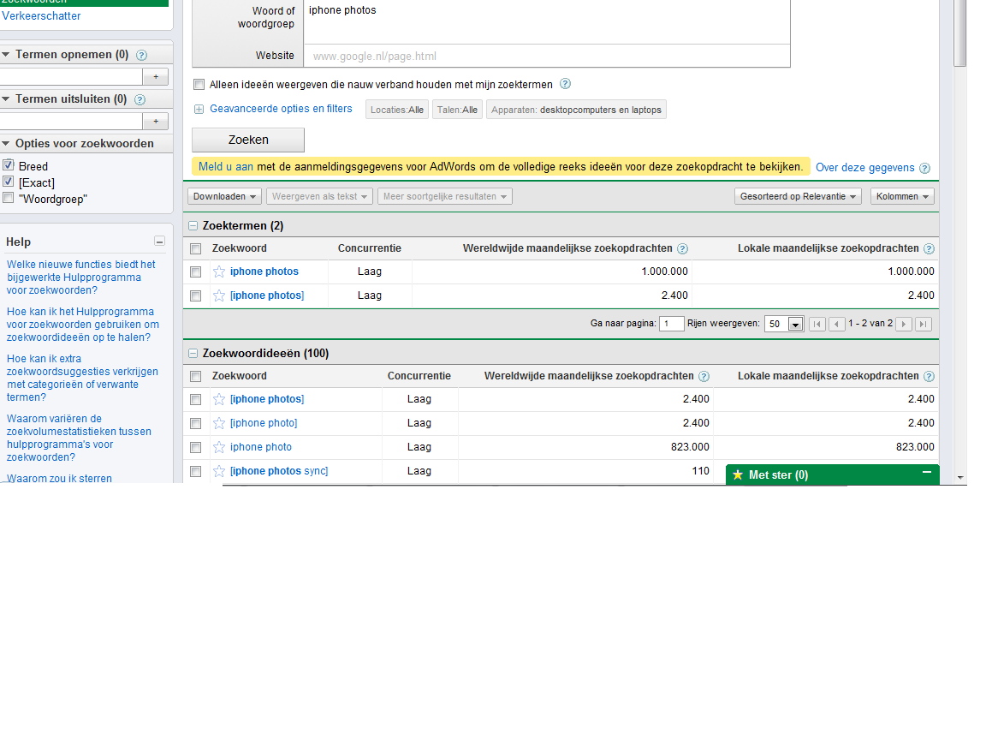Open 'Weergeven als tekst' dropdown
Viewport: 986px width, 740px height.
(319, 196)
